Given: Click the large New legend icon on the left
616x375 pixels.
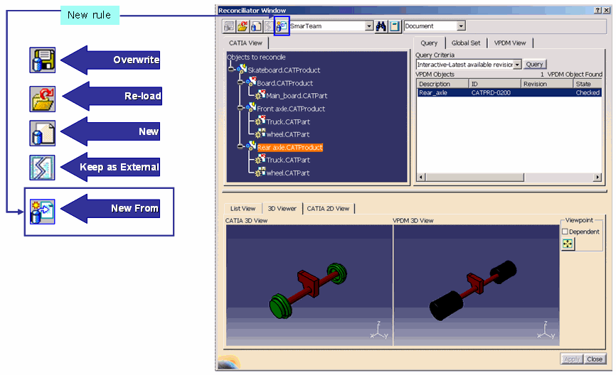Looking at the screenshot, I should [x=43, y=134].
